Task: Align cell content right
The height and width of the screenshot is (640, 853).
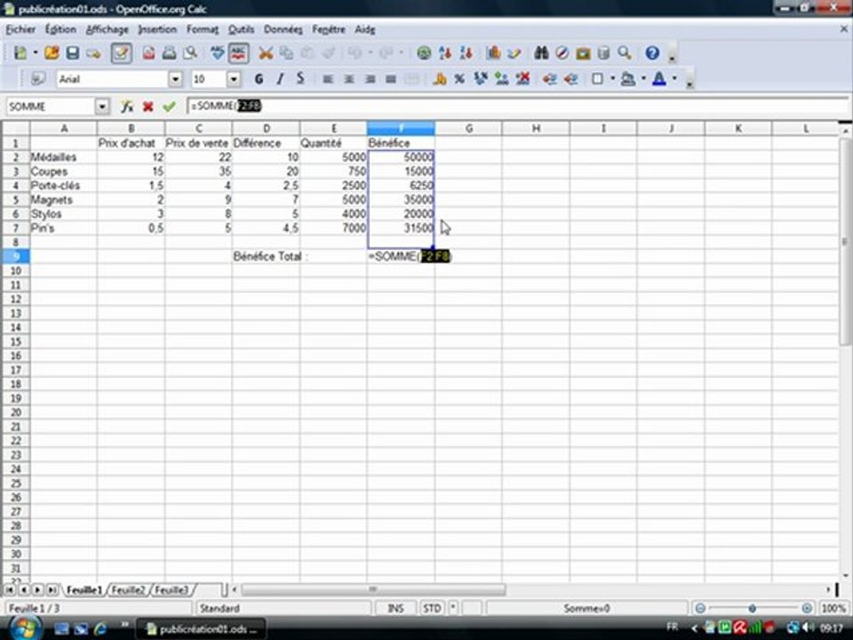Action: coord(370,79)
